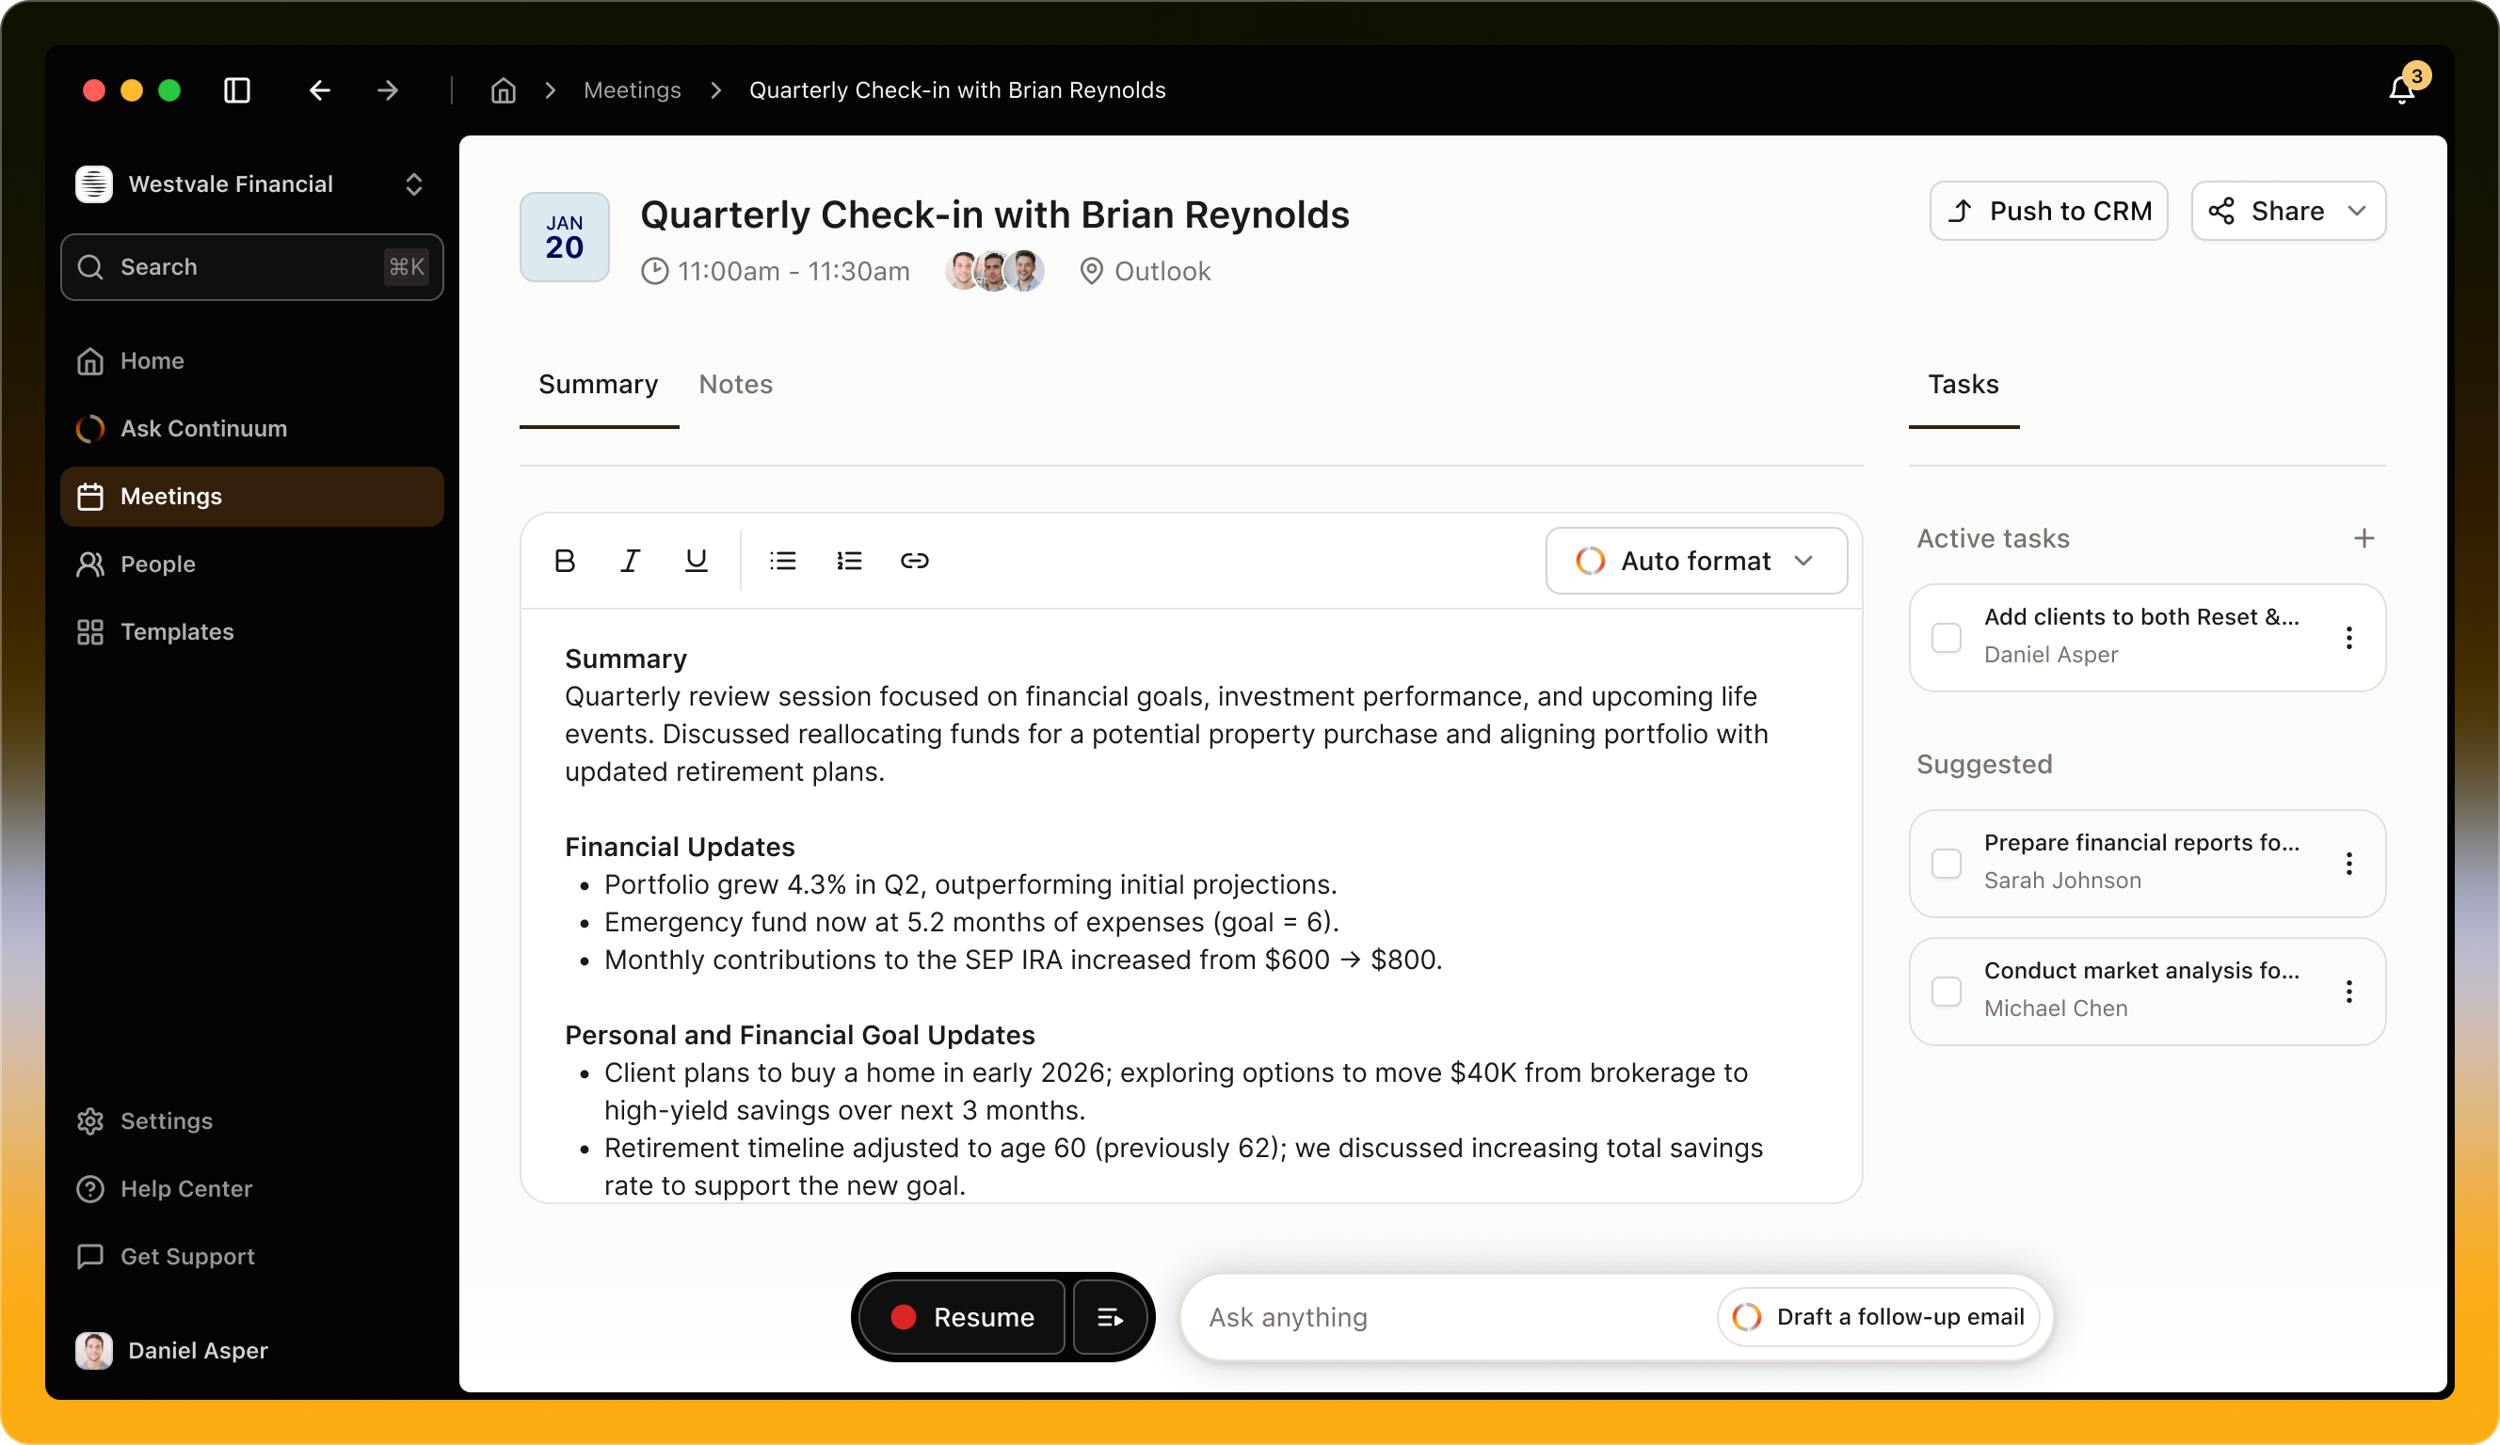Expand the Westvale Financial workspace switcher

(414, 184)
